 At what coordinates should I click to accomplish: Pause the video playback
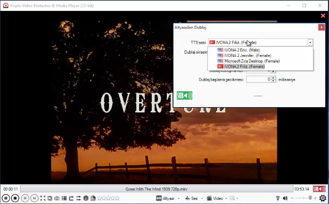pyautogui.click(x=6, y=198)
